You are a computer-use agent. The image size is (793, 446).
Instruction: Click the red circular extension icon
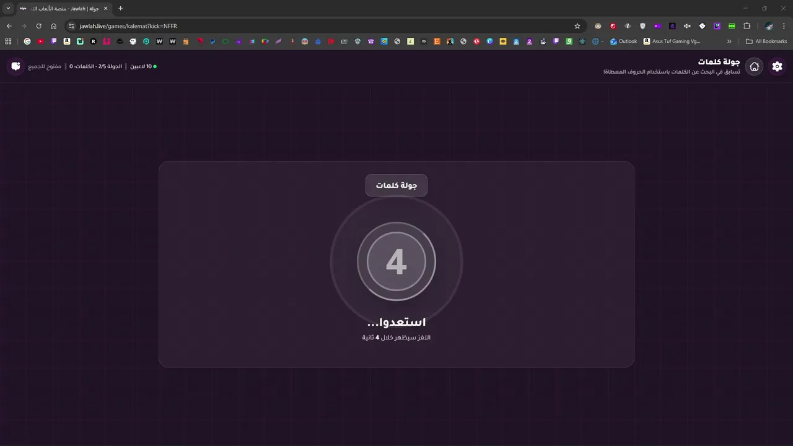[x=613, y=26]
